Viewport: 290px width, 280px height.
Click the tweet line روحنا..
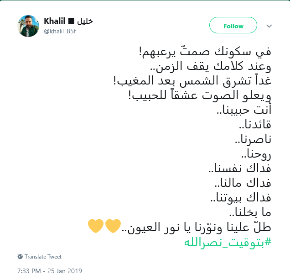coord(256,154)
